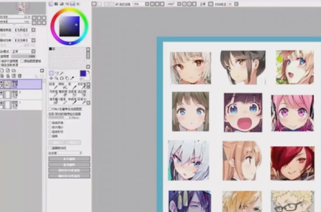Image resolution: width=321 pixels, height=212 pixels.
Task: Delete the layer with trash icon
Action: point(20,76)
